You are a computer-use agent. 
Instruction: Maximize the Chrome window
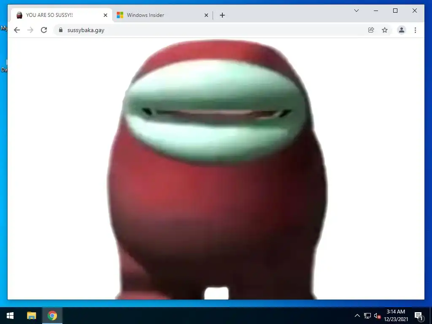pos(395,11)
